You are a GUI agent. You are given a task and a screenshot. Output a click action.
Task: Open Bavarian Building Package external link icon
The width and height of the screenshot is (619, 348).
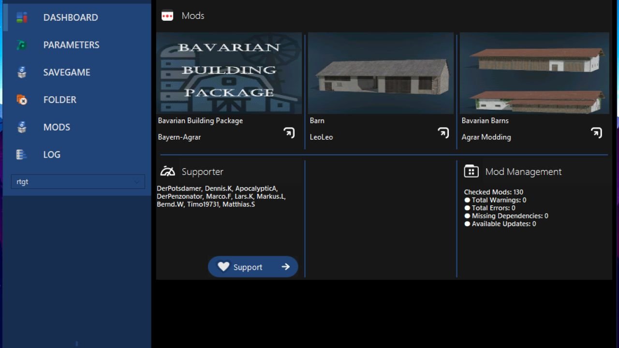pyautogui.click(x=289, y=132)
